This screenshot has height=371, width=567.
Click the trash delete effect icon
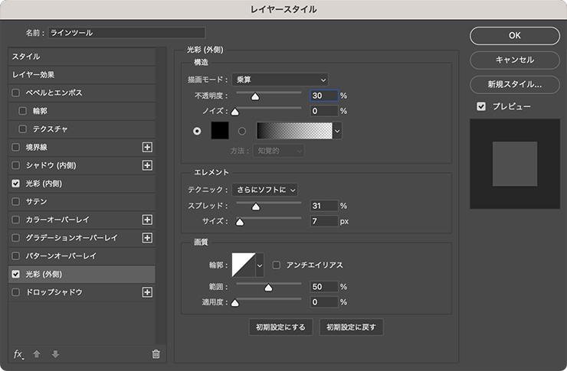click(156, 354)
